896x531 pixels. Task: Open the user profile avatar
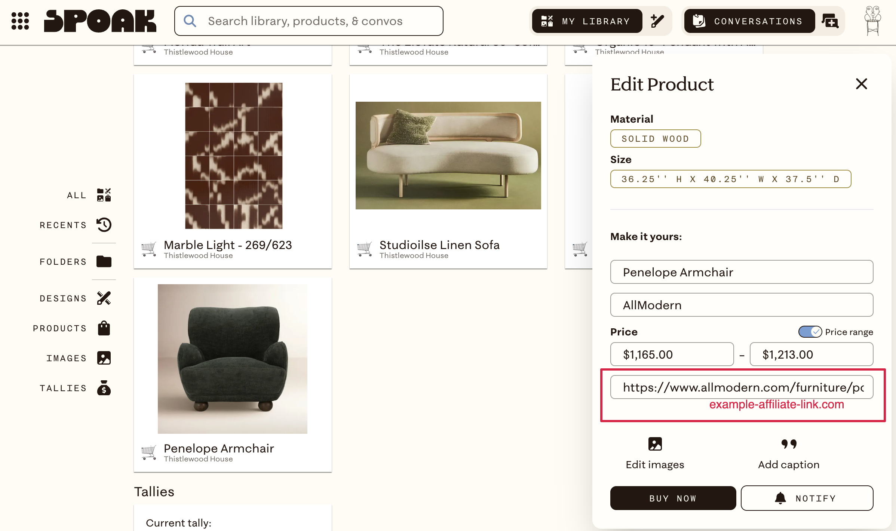[x=872, y=21]
